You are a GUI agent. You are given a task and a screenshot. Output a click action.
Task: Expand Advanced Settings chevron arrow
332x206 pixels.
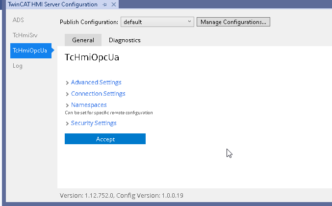pos(67,83)
